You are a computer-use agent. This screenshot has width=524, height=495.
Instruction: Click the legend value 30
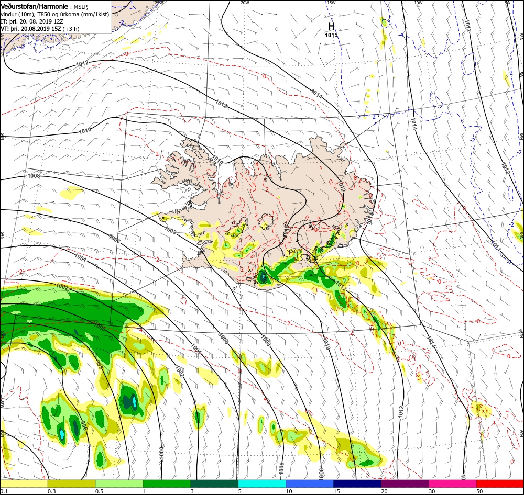click(x=432, y=491)
